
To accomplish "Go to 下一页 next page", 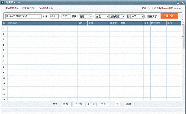I will (91, 104).
